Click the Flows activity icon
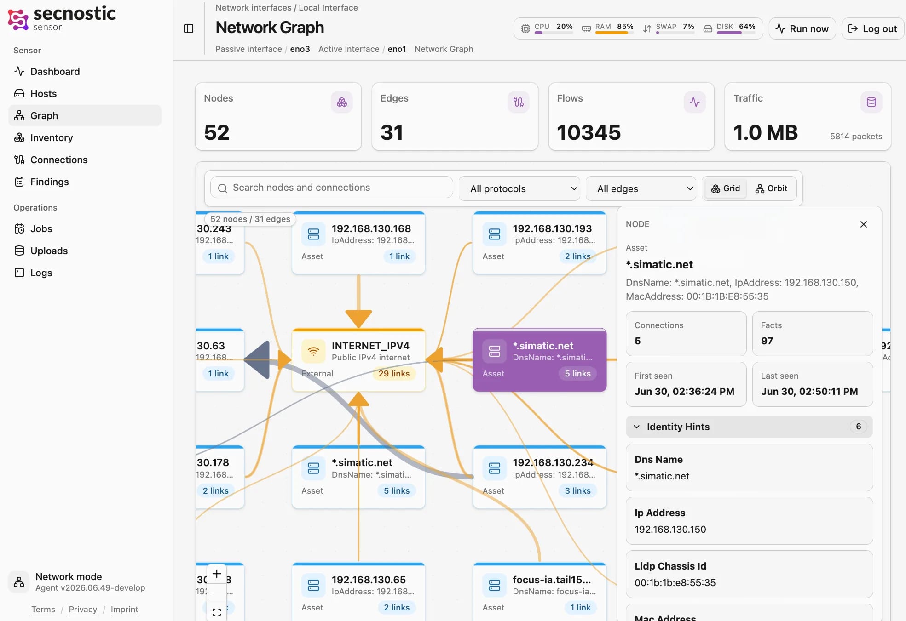This screenshot has height=621, width=906. coord(695,102)
